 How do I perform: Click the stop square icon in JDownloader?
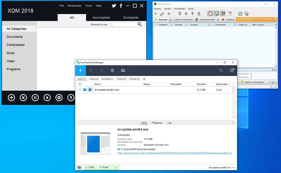click(168, 14)
